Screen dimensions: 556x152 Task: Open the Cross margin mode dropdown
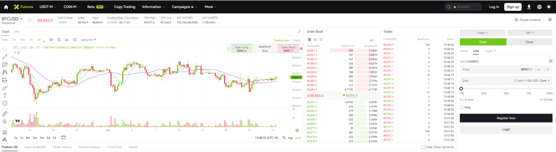(x=483, y=33)
